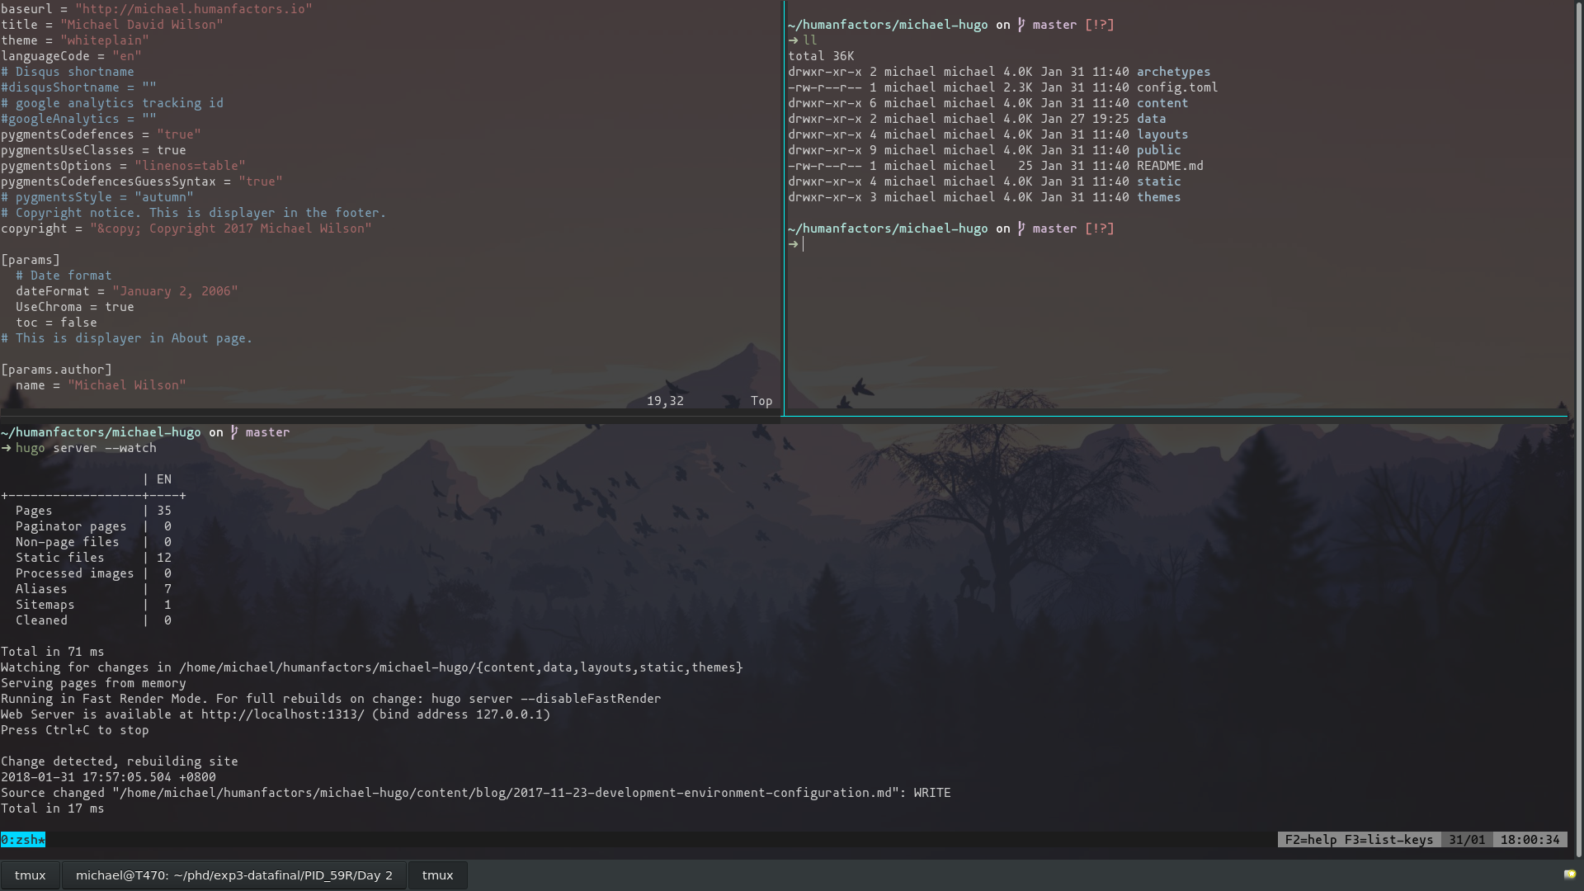1584x891 pixels.
Task: Click the prompt arrow before the 'll' command
Action: click(793, 40)
